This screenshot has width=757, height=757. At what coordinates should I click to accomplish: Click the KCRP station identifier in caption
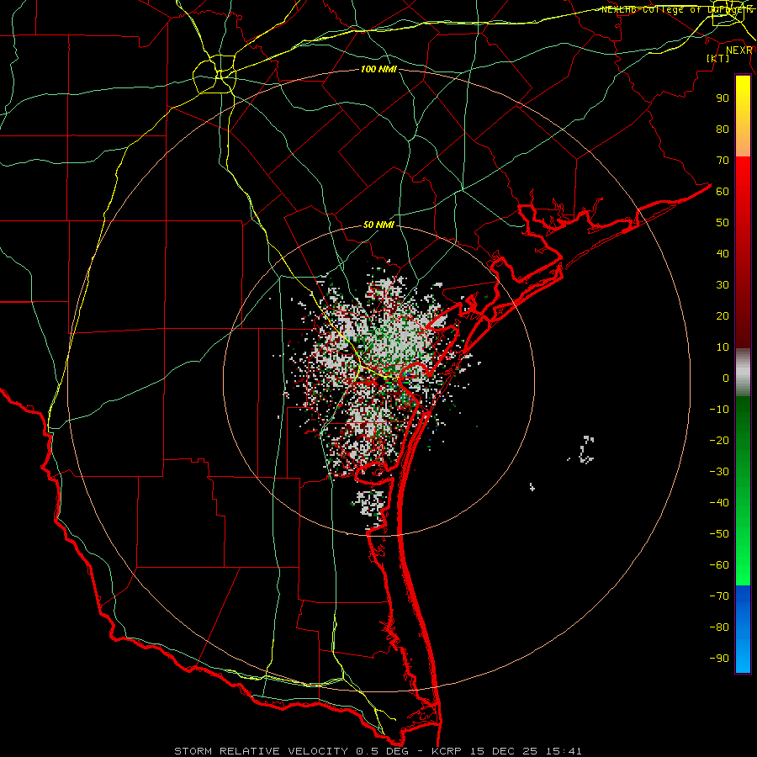447,751
